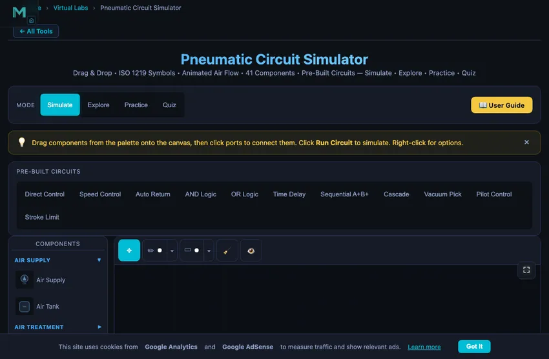Image resolution: width=549 pixels, height=359 pixels.
Task: Switch to Explore mode
Action: pos(98,105)
